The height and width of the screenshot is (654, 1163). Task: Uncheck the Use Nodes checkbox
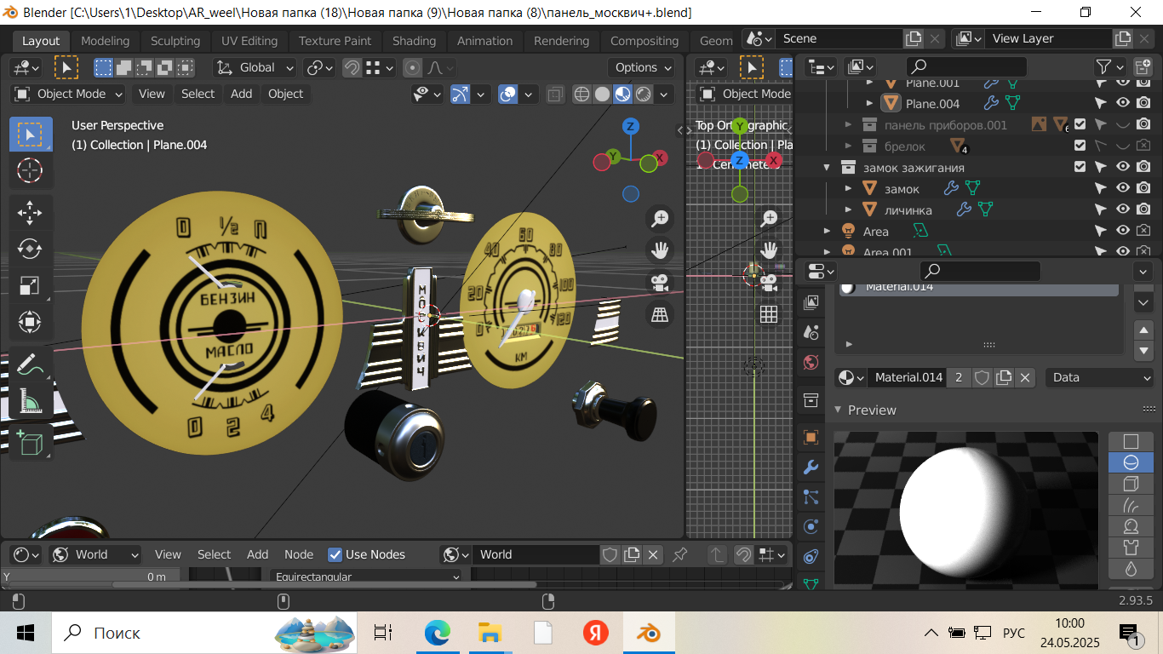pyautogui.click(x=335, y=554)
